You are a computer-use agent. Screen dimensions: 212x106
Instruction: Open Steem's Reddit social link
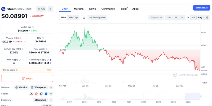click(36, 94)
